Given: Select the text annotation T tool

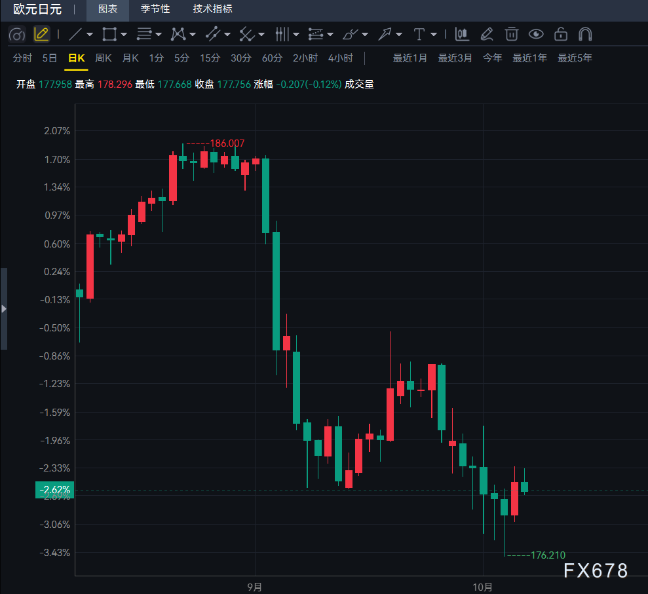Looking at the screenshot, I should 419,34.
